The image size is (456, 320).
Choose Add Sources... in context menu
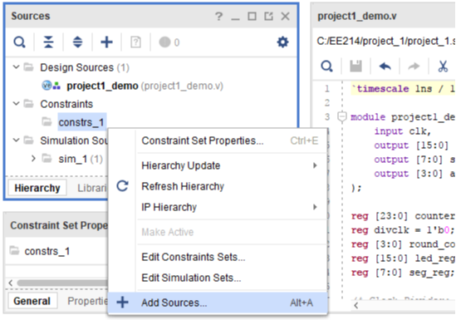pyautogui.click(x=218, y=303)
